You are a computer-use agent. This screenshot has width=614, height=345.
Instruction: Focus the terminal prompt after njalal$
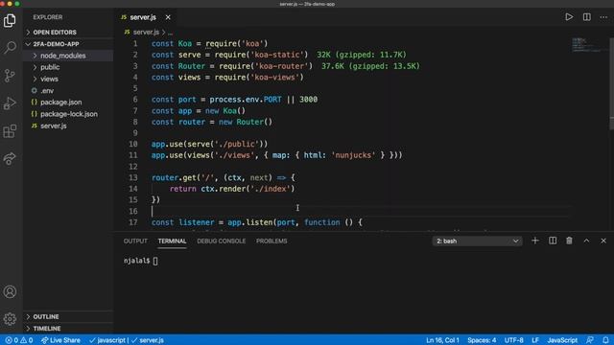click(155, 261)
